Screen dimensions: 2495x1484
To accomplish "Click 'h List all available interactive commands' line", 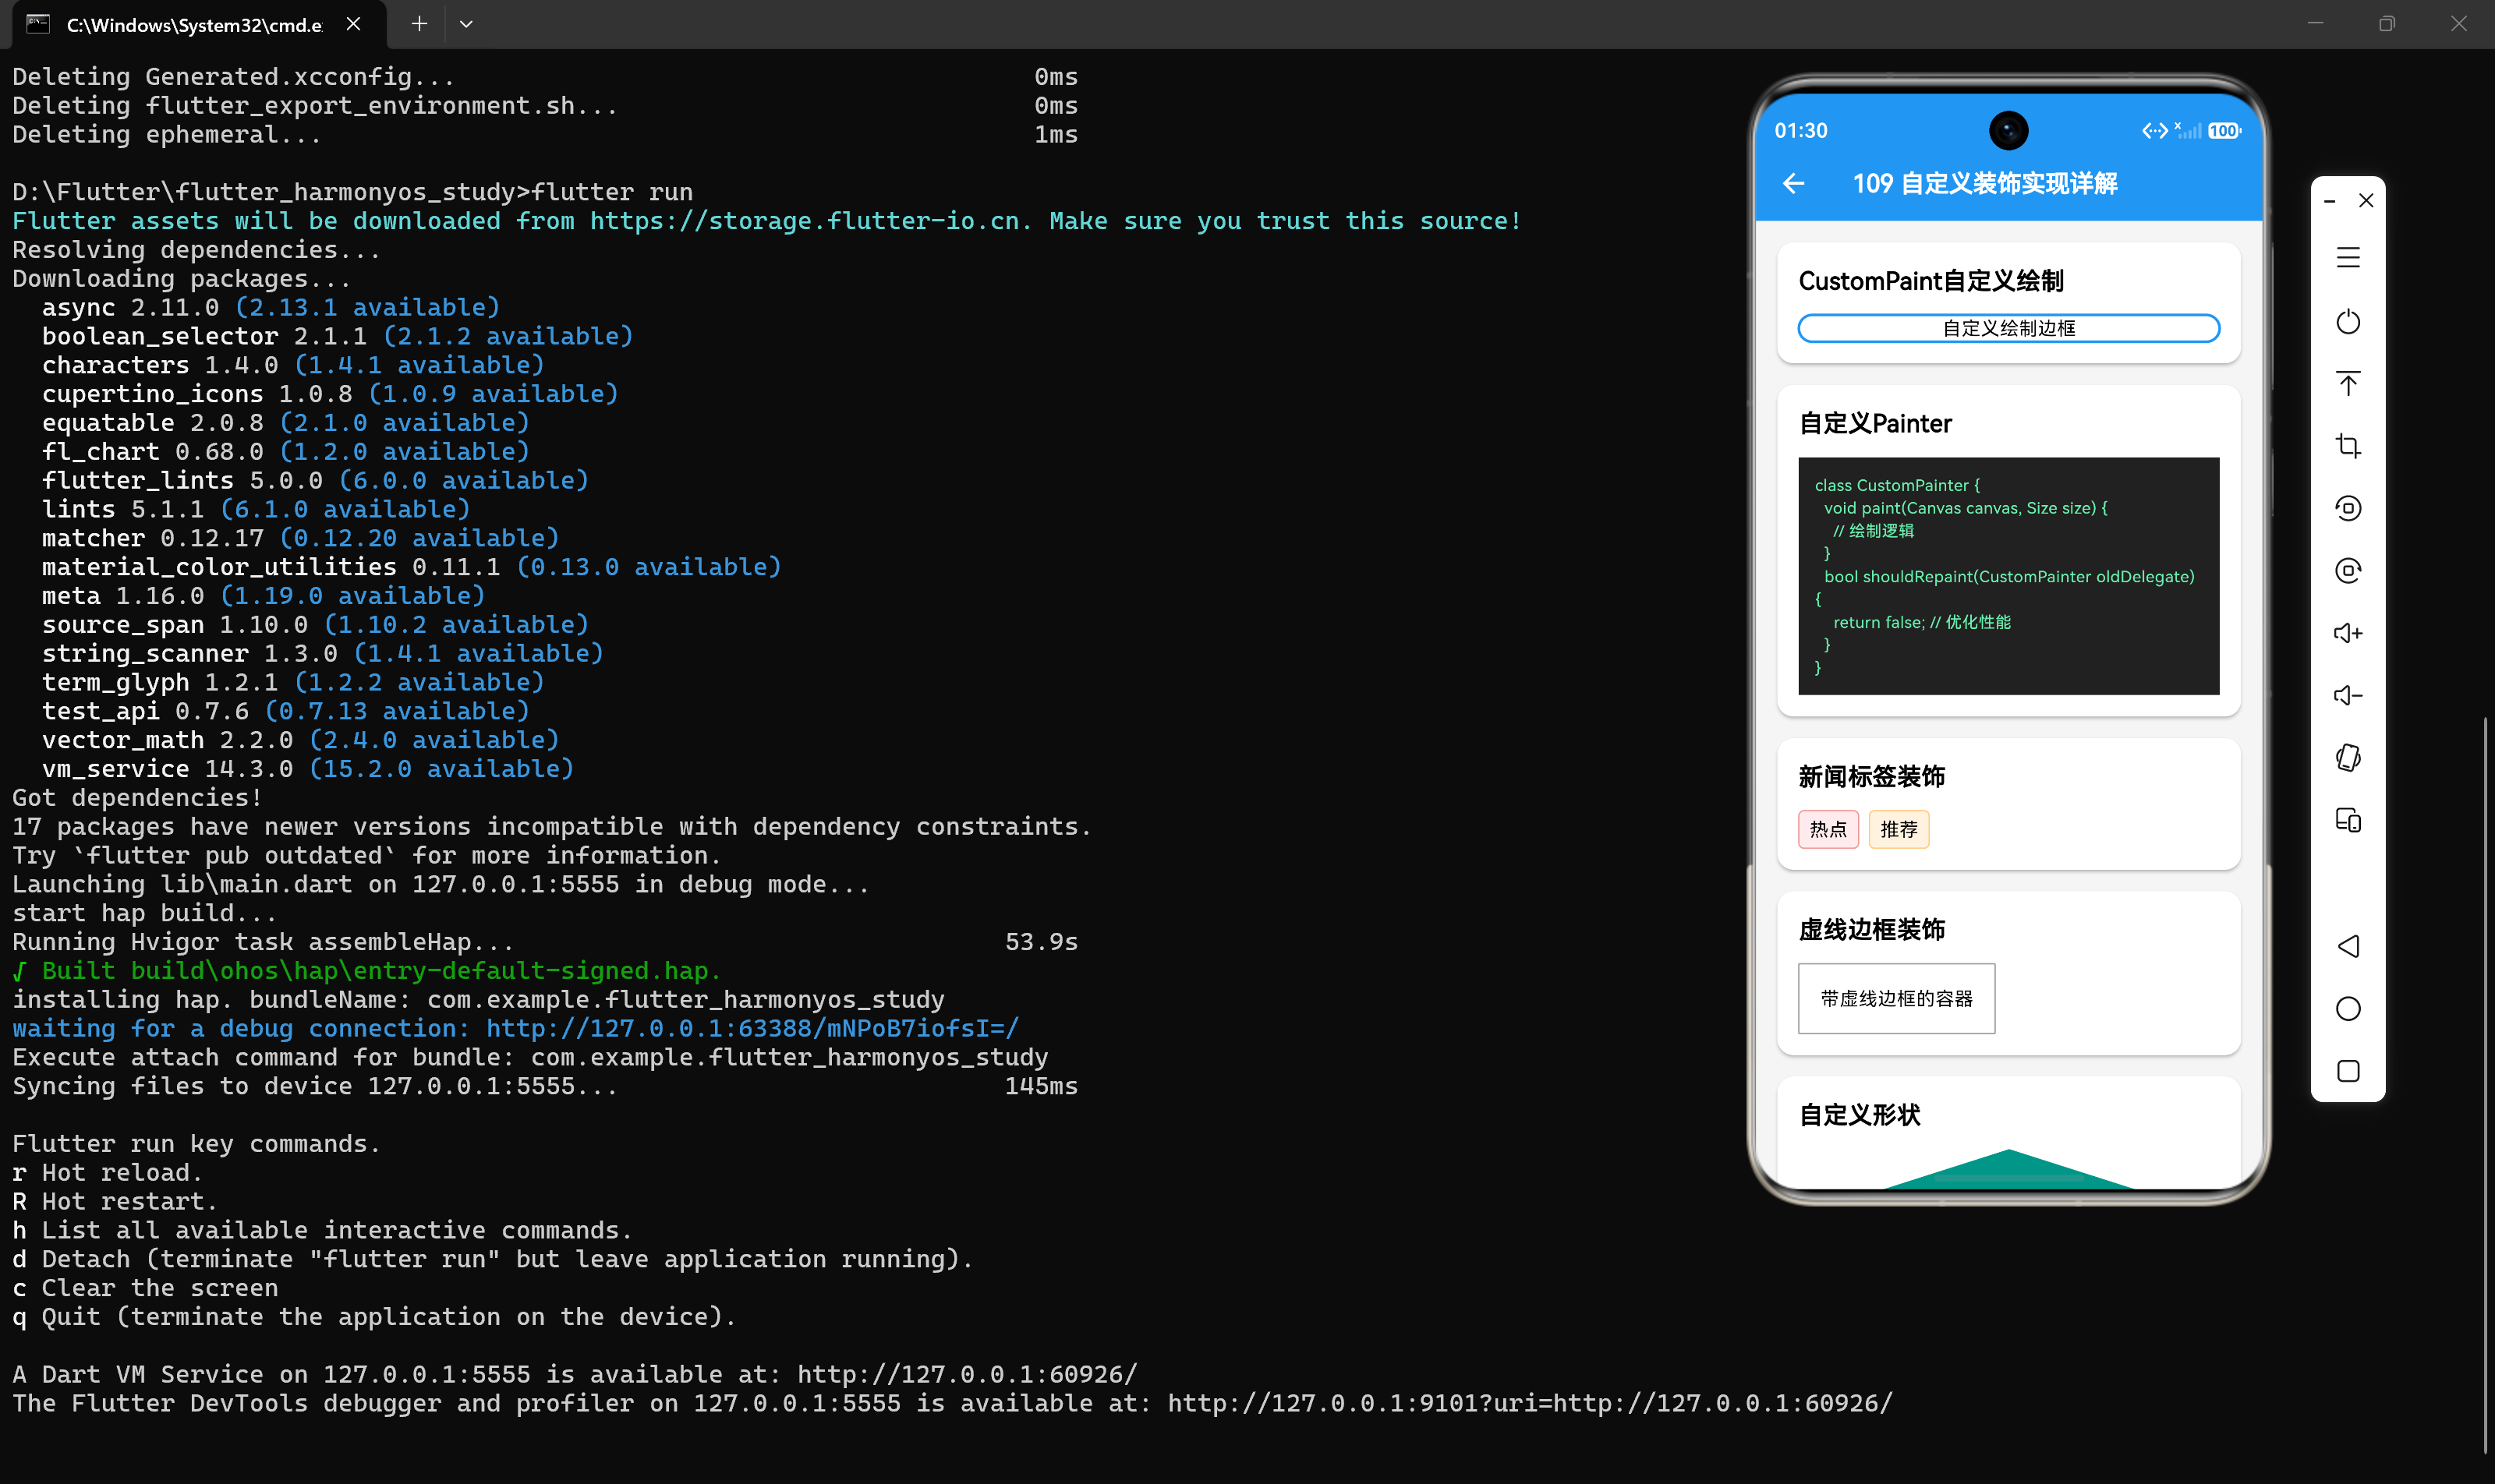I will (322, 1230).
